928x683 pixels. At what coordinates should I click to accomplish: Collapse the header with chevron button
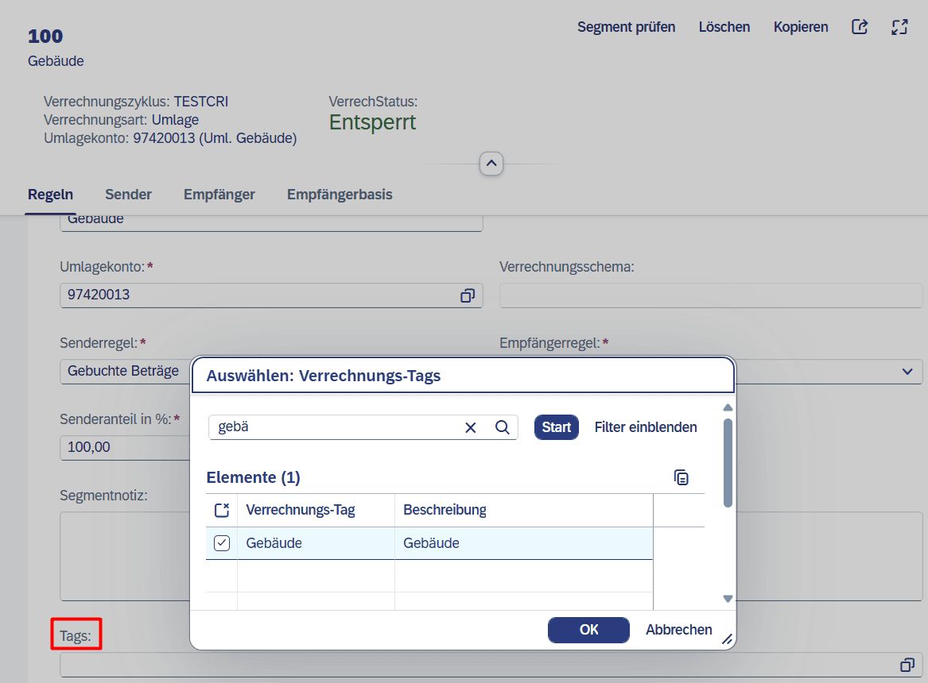point(491,164)
